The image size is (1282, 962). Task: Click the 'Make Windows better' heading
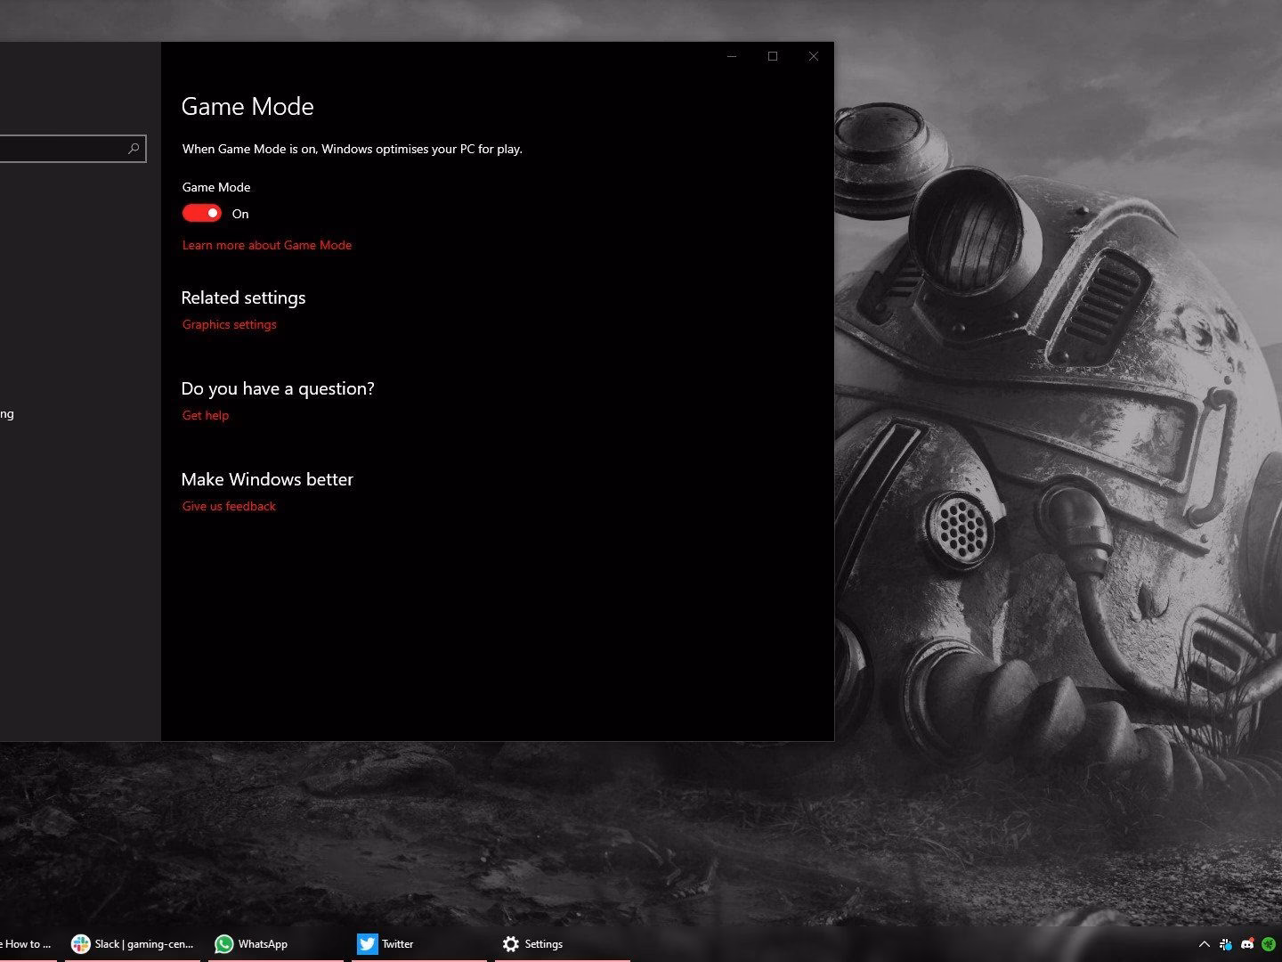coord(267,479)
